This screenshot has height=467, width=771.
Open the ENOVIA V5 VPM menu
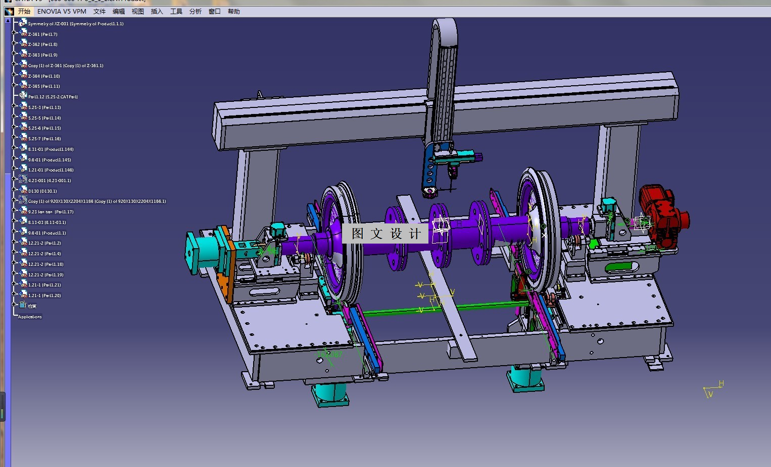(x=62, y=11)
